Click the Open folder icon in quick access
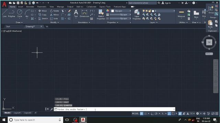The width and height of the screenshot is (220, 123). click(14, 3)
